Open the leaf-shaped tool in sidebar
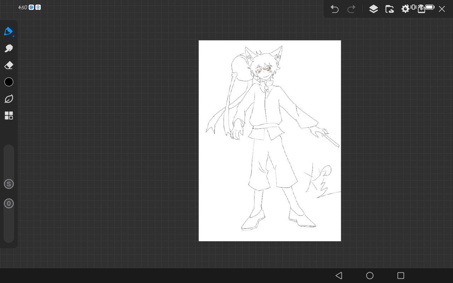Screen dimensions: 453x283 click(9, 99)
